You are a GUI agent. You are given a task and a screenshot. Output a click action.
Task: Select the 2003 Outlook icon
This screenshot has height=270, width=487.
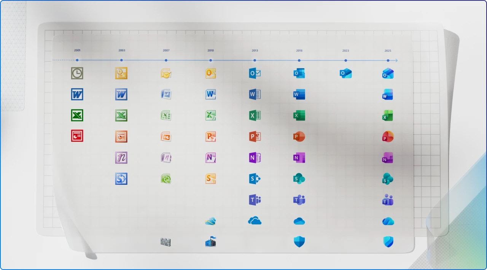coord(121,73)
